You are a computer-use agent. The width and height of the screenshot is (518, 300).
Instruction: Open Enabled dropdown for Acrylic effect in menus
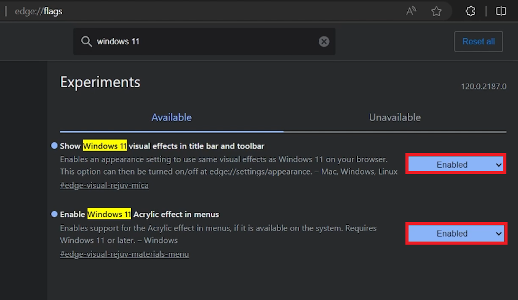click(x=456, y=234)
